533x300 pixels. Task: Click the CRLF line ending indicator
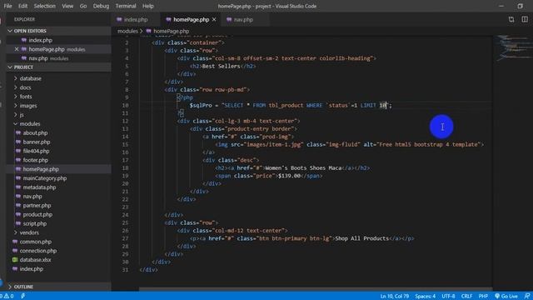(466, 297)
